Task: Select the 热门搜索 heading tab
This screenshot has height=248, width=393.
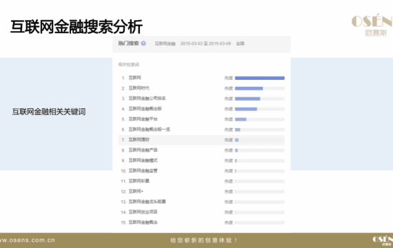Action: tap(128, 43)
